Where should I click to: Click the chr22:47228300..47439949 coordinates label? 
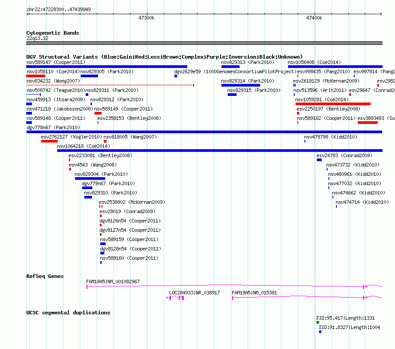59,9
